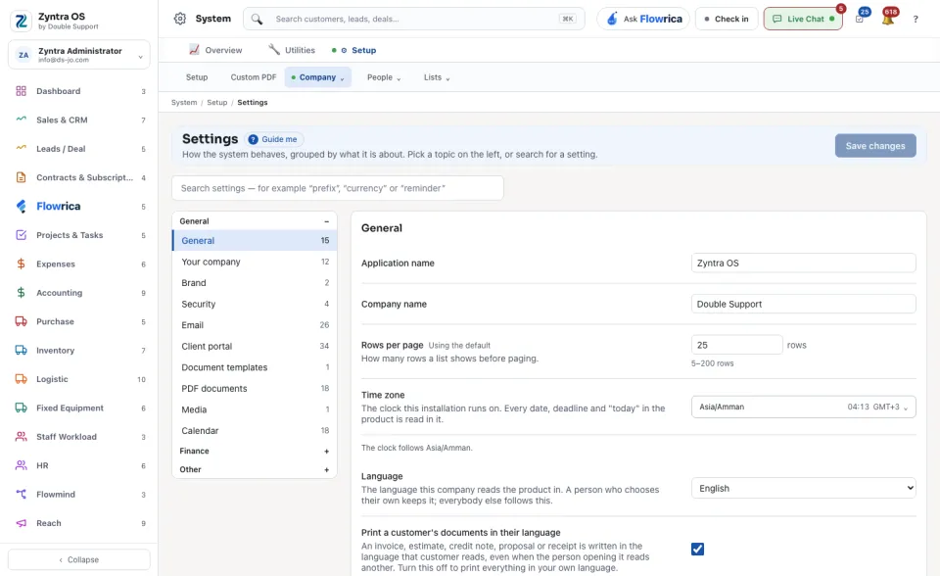Expand the Finance settings group

point(255,452)
